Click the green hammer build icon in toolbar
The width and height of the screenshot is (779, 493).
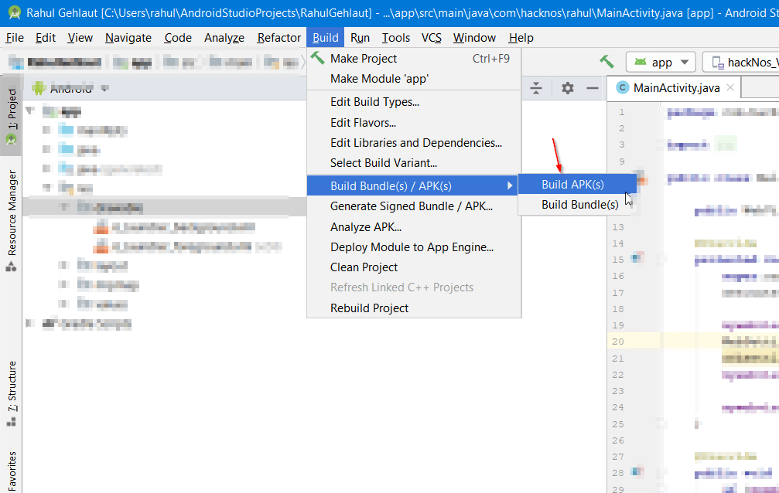(x=606, y=62)
